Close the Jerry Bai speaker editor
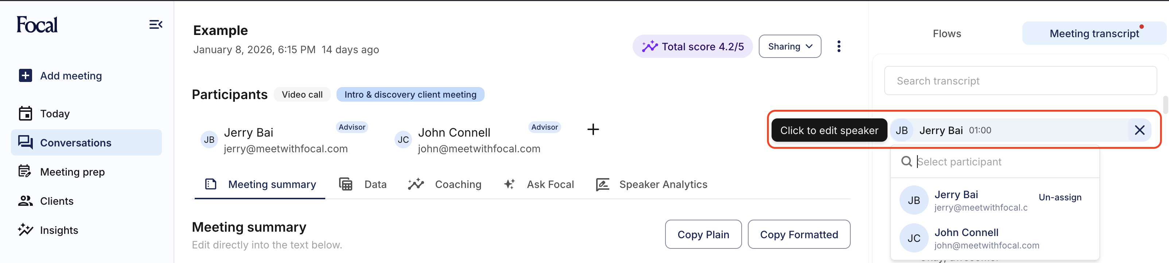1169x263 pixels. point(1139,130)
